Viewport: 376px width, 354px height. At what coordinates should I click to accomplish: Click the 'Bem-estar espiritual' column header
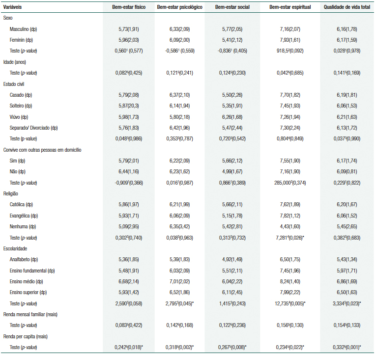click(x=290, y=8)
